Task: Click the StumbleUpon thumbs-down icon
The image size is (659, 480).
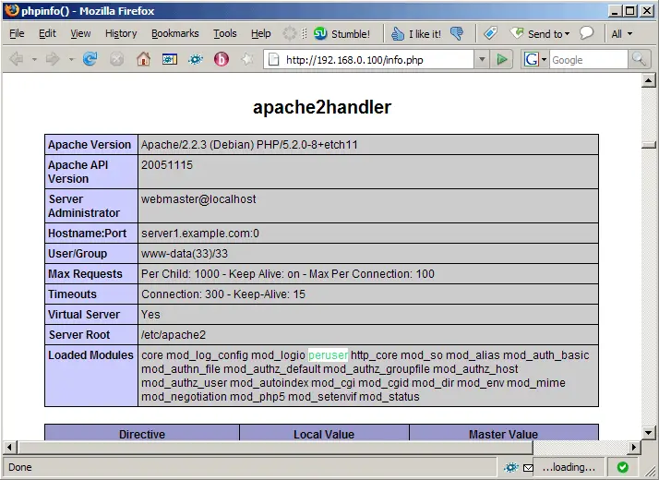Action: 457,33
